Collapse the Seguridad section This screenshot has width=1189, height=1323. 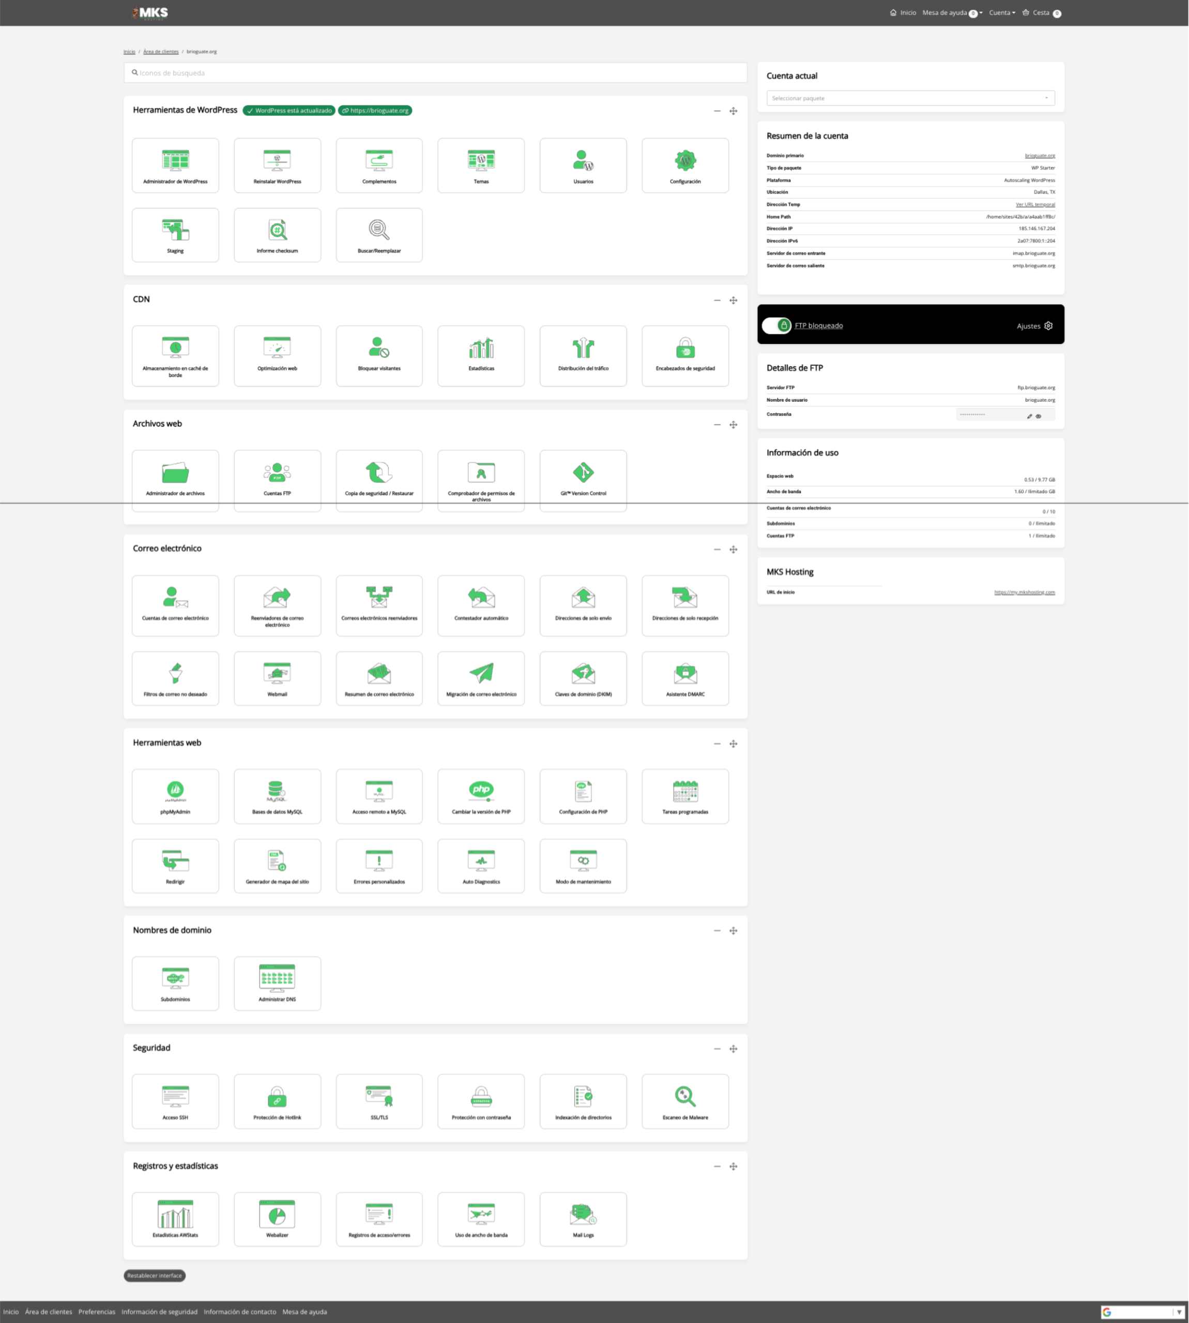click(x=717, y=1049)
